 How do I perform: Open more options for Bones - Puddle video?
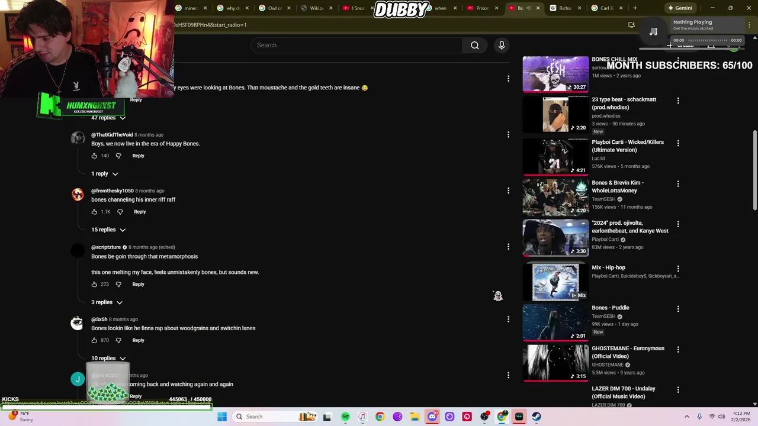pos(678,309)
